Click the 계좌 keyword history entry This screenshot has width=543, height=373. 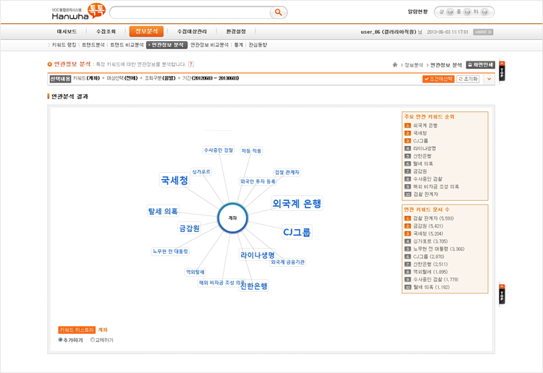pos(103,330)
